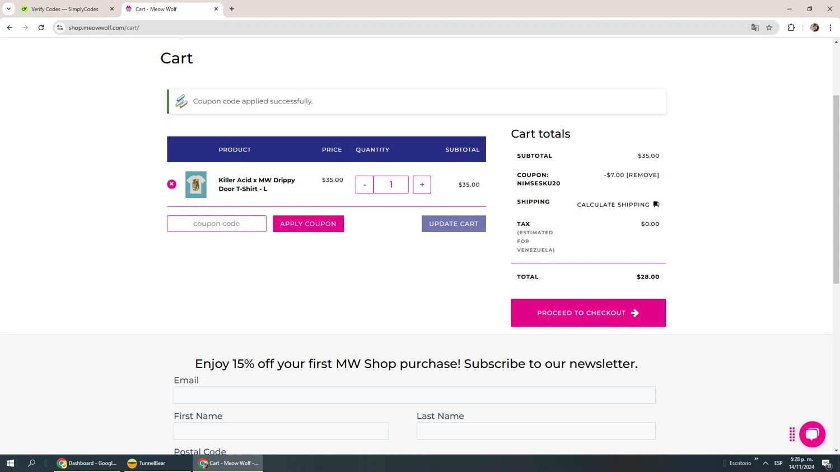Click the Email field in newsletter form
Image resolution: width=840 pixels, height=472 pixels.
414,395
